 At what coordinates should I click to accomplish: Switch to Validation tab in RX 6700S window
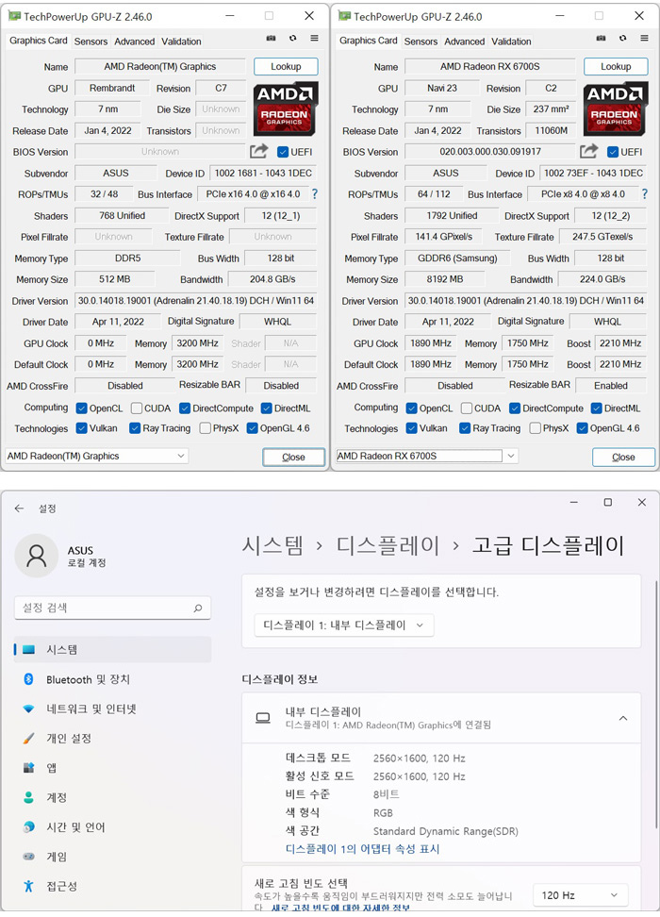(512, 42)
